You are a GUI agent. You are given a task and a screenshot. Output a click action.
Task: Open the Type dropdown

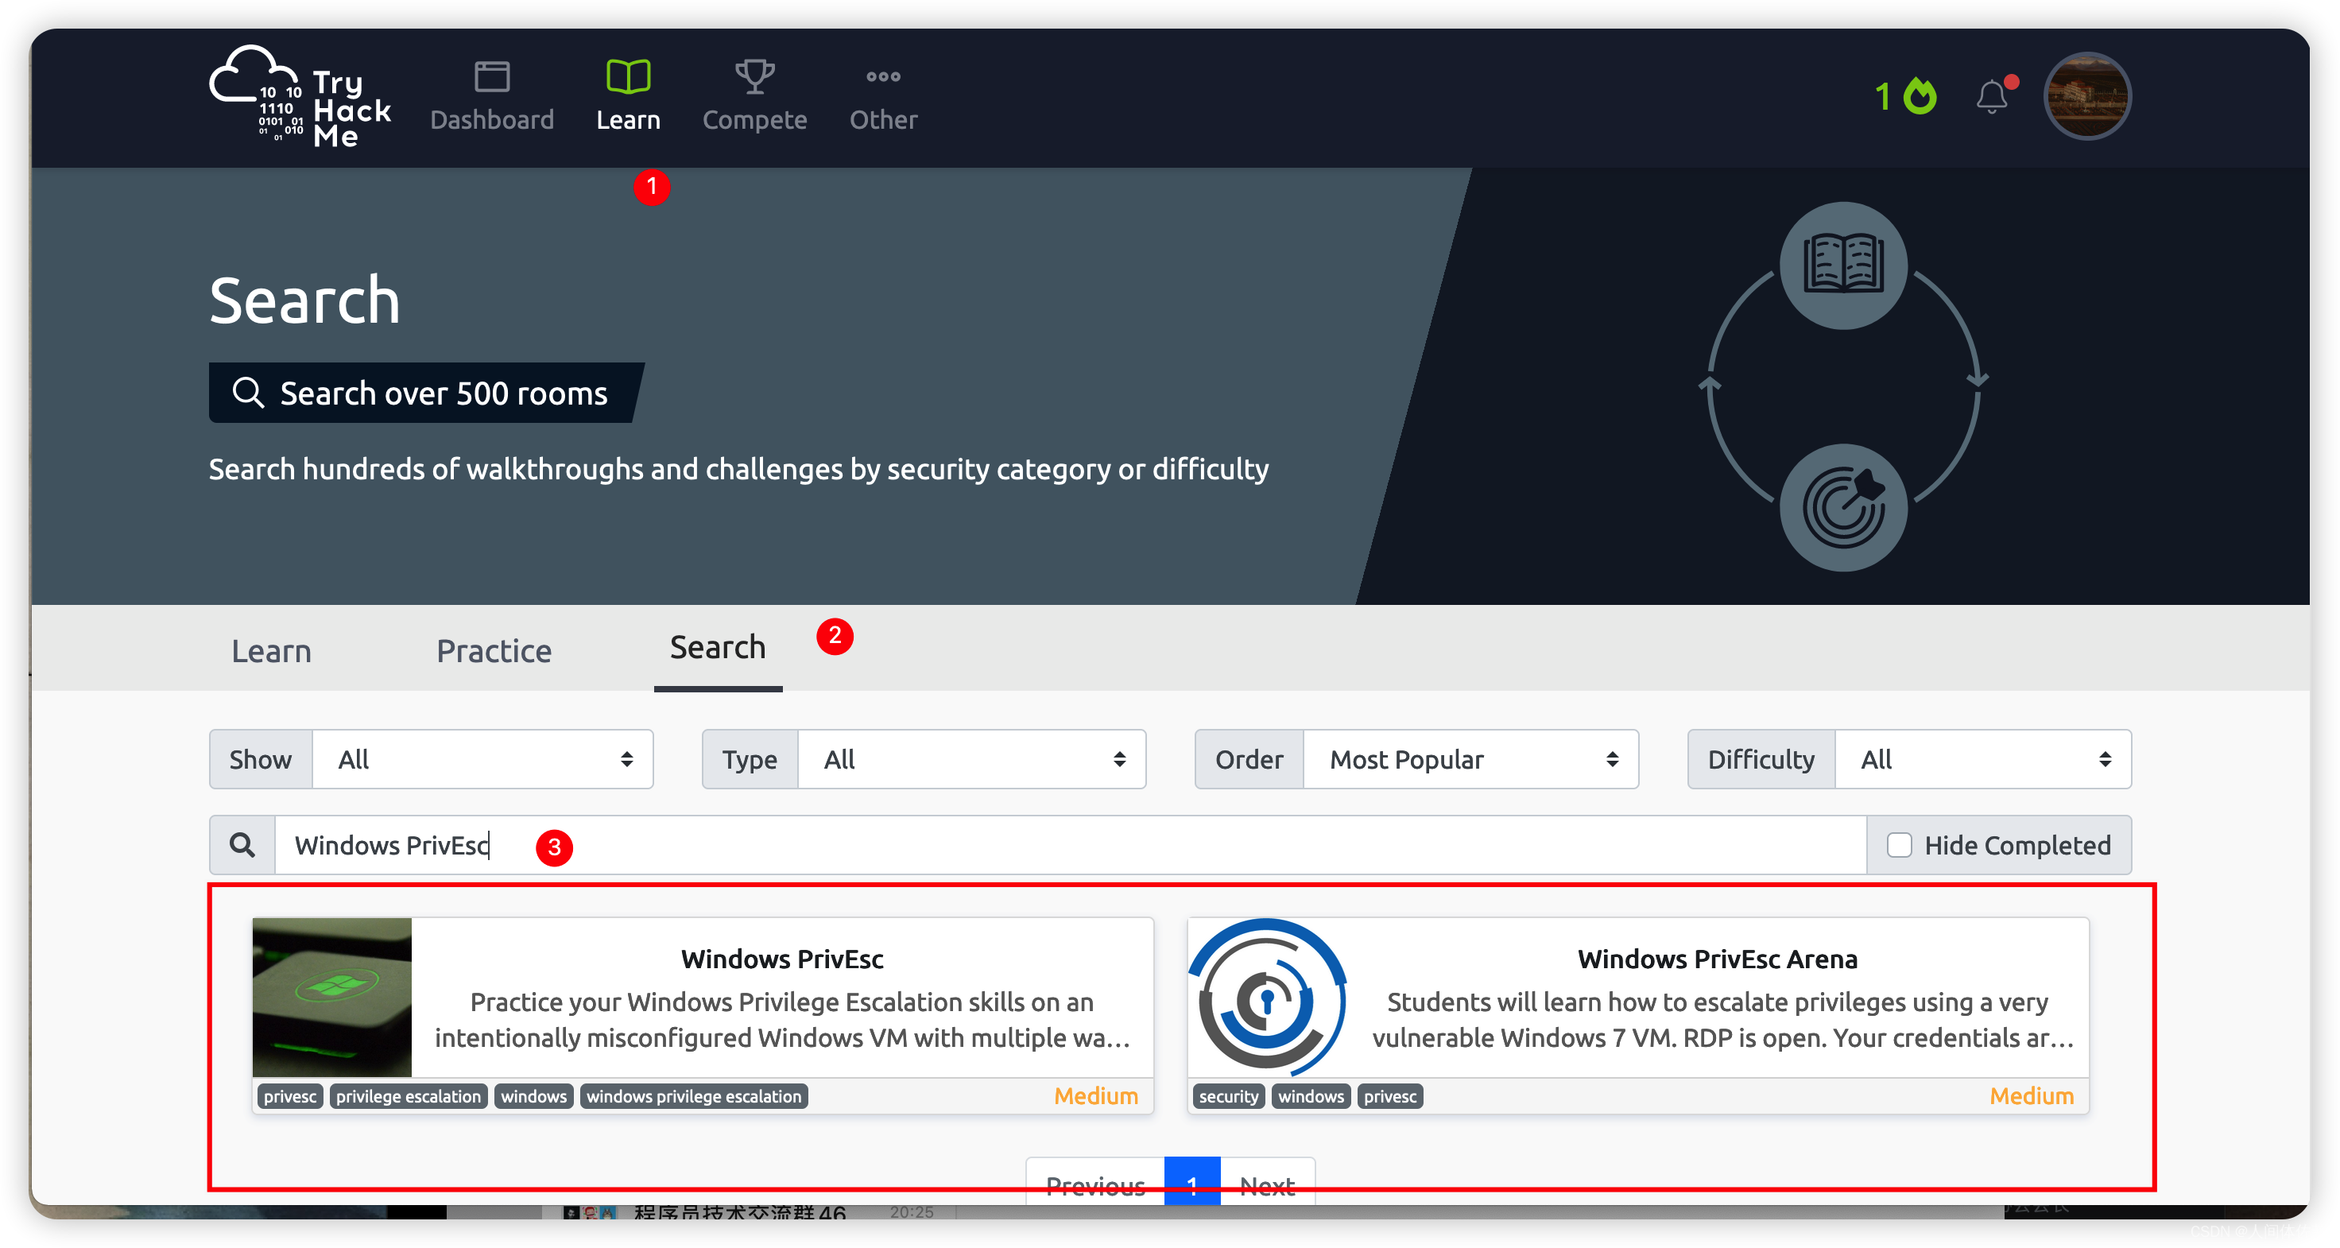(x=971, y=759)
